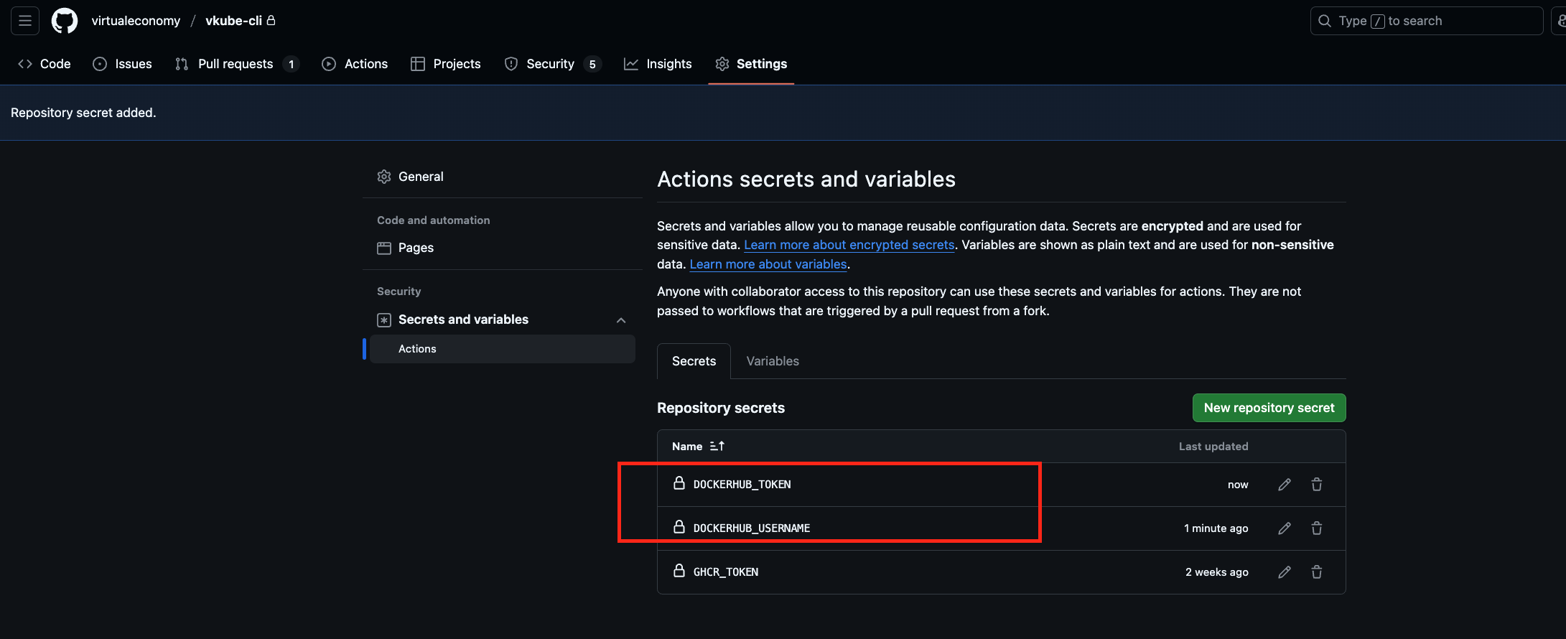Delete the DOCKERHUB_USERNAME secret with trash icon
The height and width of the screenshot is (639, 1566).
click(1317, 528)
